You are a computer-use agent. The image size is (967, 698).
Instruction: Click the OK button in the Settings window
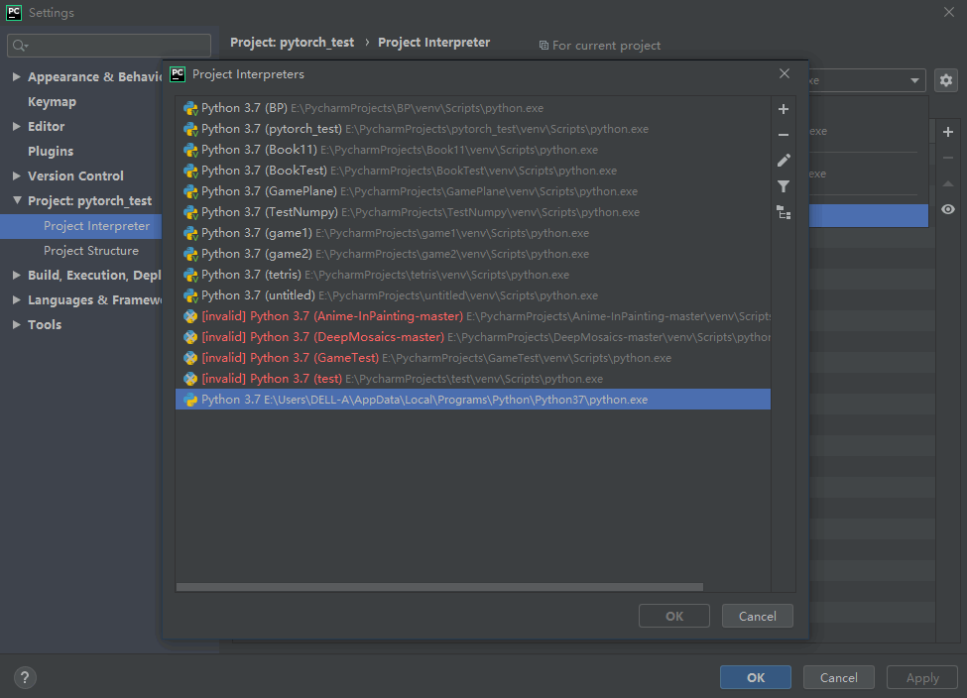tap(756, 677)
